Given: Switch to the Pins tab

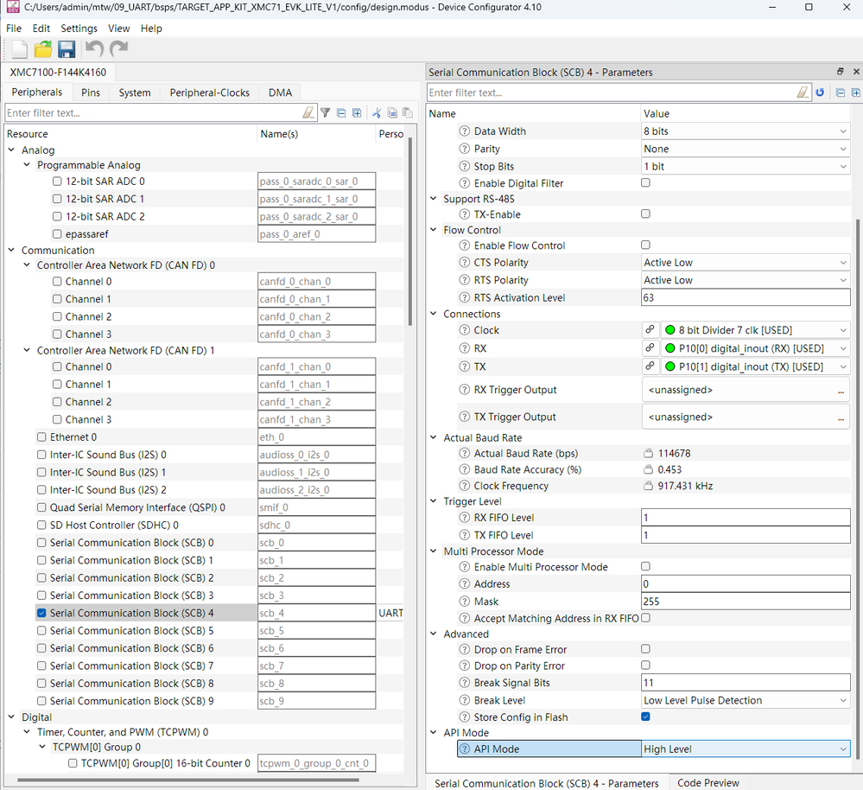Looking at the screenshot, I should 90,92.
